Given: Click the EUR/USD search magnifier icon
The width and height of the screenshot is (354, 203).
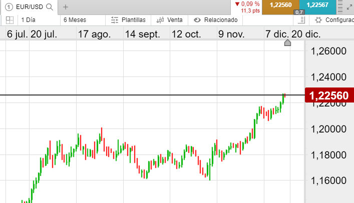Looking at the screenshot, I should coord(50,7).
